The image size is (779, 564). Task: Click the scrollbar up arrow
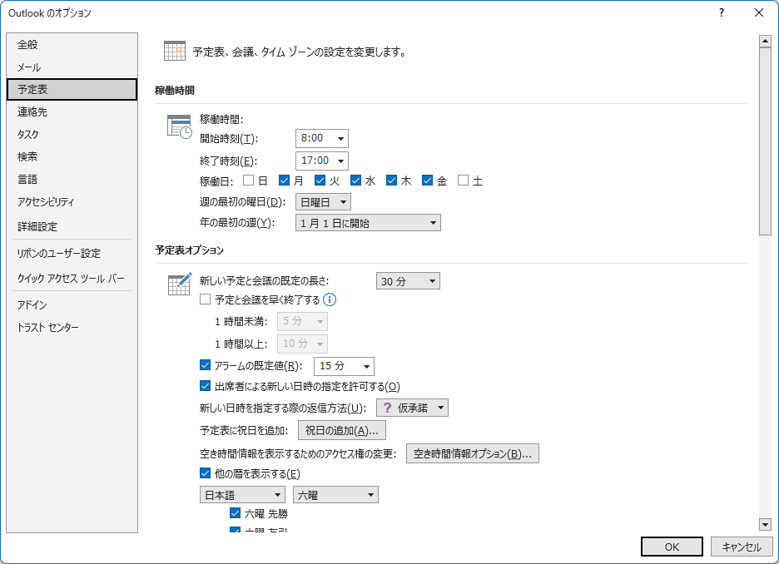(765, 42)
